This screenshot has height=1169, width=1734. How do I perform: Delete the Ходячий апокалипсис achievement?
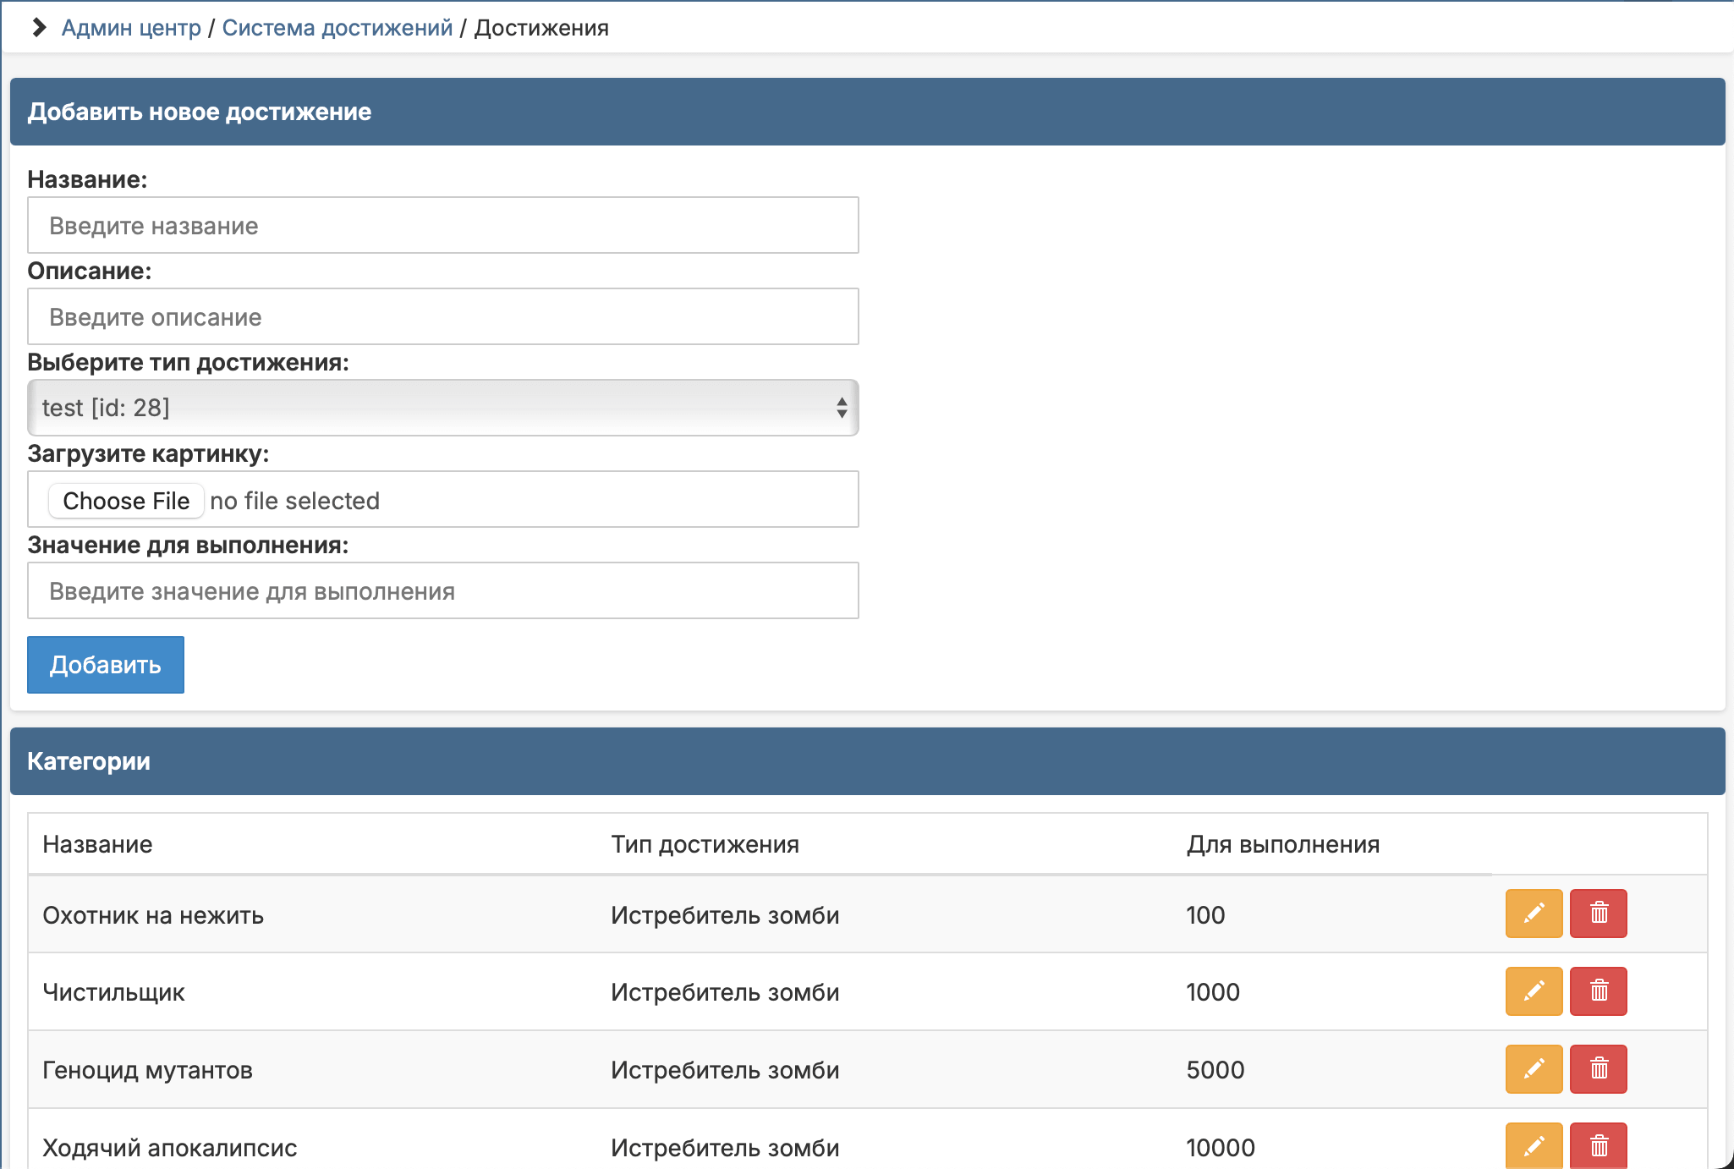coord(1598,1146)
